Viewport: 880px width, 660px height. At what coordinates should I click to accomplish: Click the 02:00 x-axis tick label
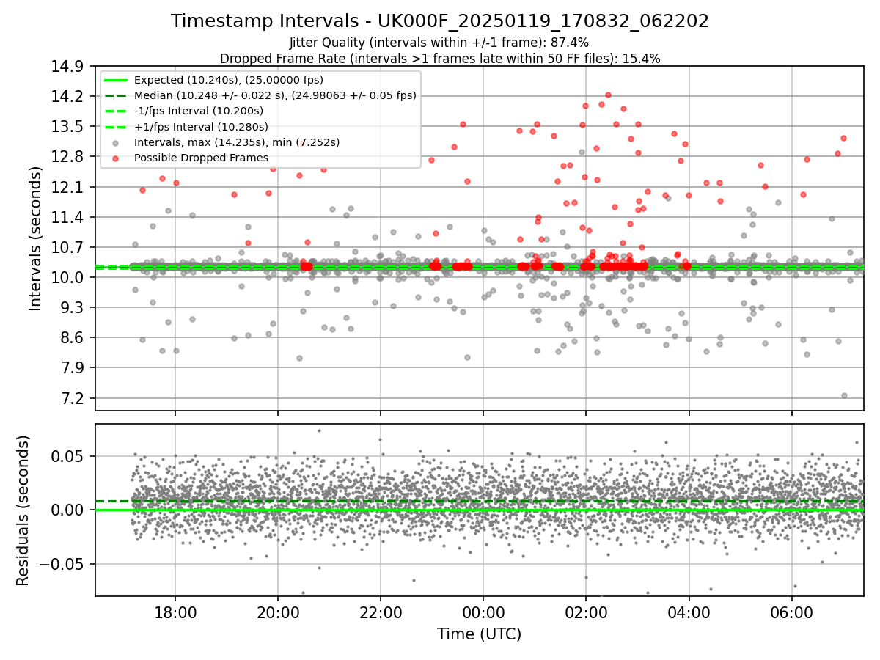[x=586, y=612]
